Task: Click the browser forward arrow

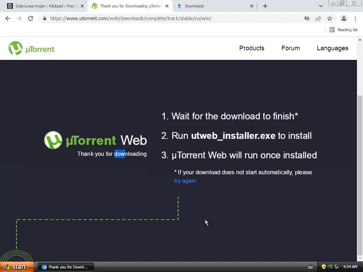Action: coord(19,18)
